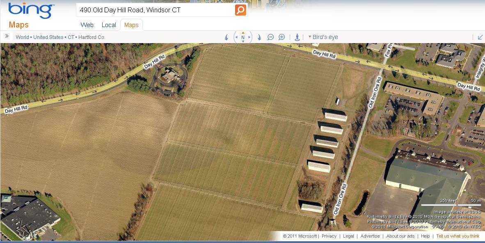Viewport: 485px width, 243px height.
Task: Click the address search input field
Action: (156, 10)
